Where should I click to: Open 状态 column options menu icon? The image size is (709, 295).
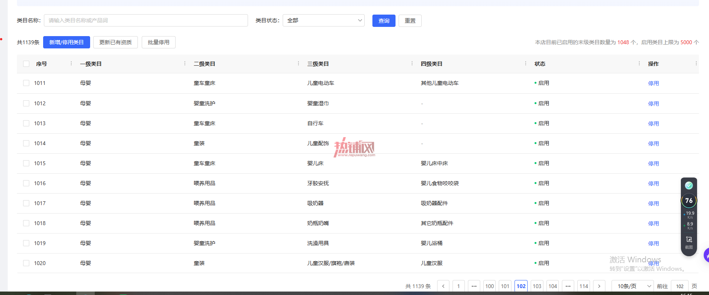point(639,63)
